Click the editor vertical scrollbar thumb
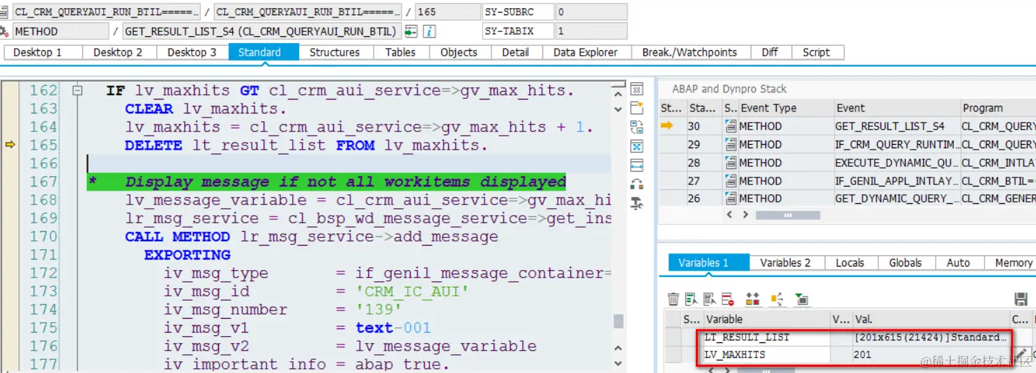 618,321
